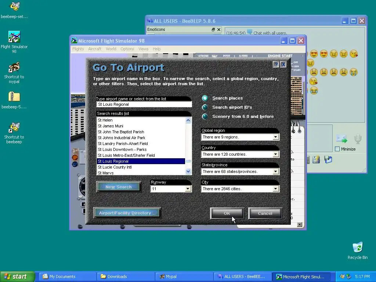Select St James Muni in search results
Viewport: 376px width, 282px height.
pos(141,126)
